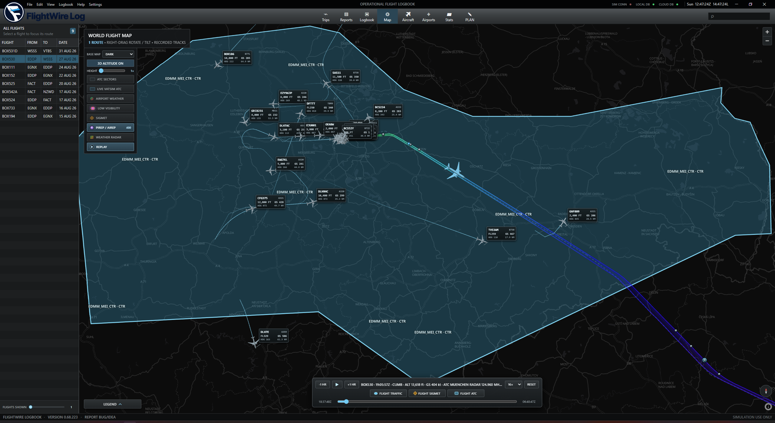
Task: Open the File menu
Action: pos(30,4)
